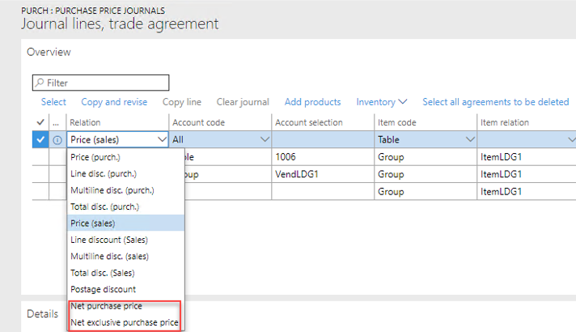Click Add products button

click(315, 102)
